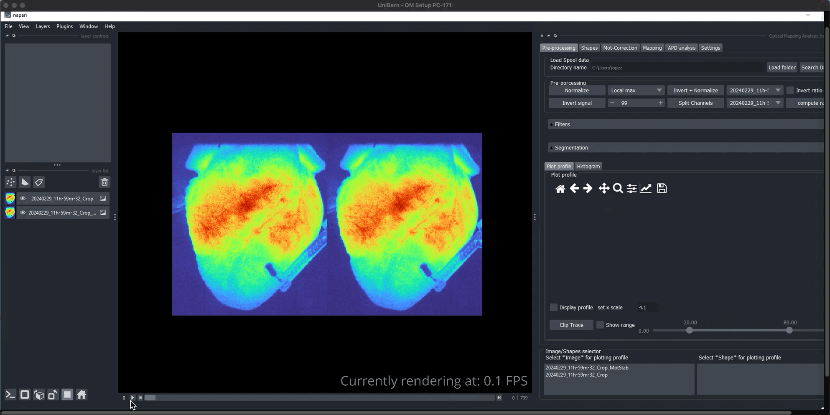The height and width of the screenshot is (415, 830).
Task: Create a new shapes layer
Action: tap(25, 182)
